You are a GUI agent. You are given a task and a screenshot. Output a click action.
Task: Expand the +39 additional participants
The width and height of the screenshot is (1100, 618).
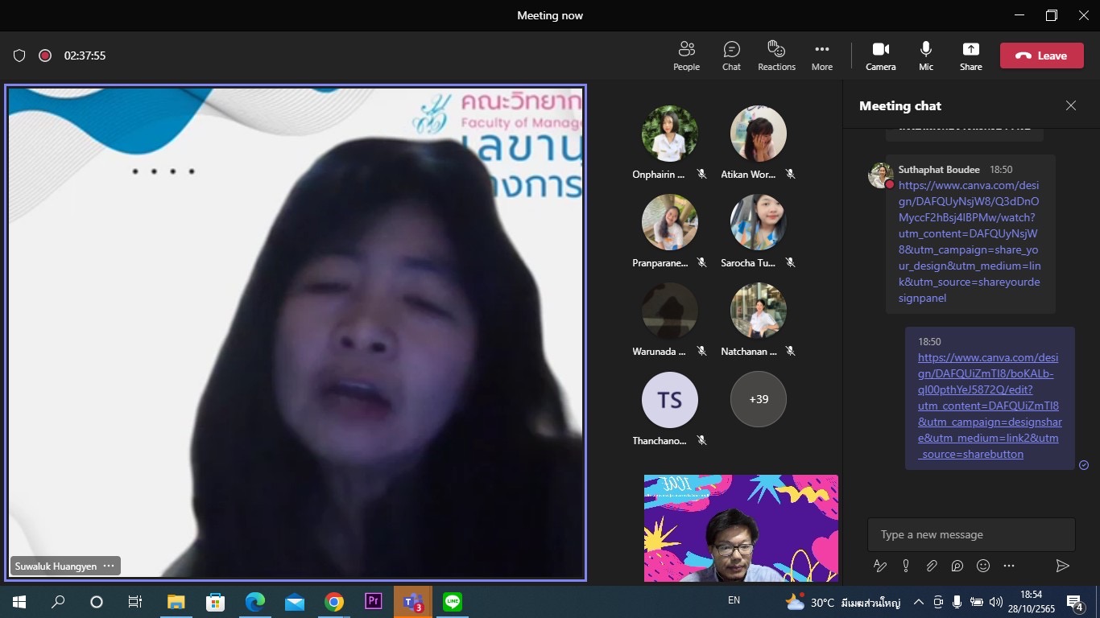[x=758, y=399]
